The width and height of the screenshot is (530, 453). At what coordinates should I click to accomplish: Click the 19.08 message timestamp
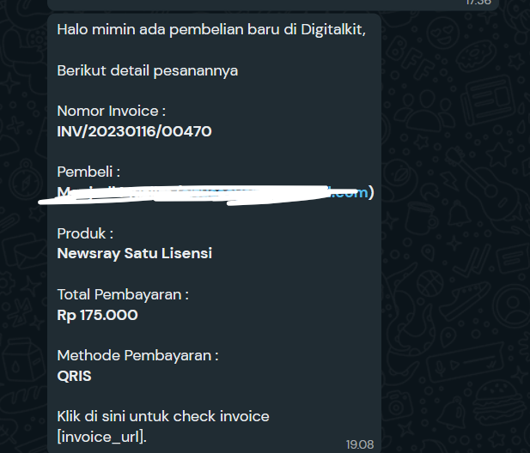click(360, 444)
